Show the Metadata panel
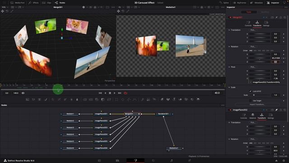The height and width of the screenshot is (163, 289). [256, 3]
